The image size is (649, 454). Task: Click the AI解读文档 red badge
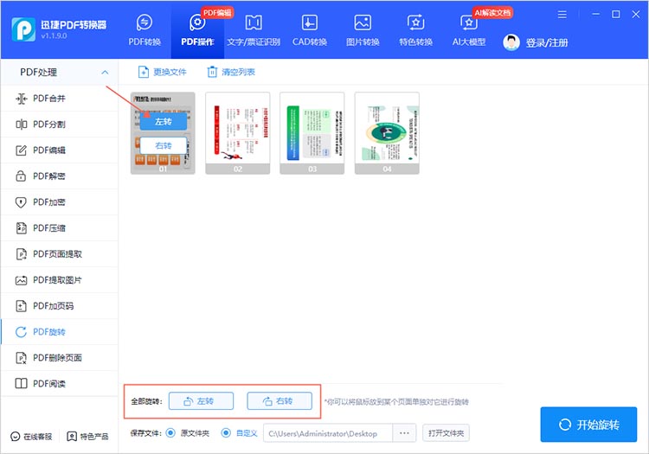[492, 13]
